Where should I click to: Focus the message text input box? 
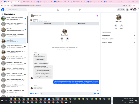click(x=67, y=93)
